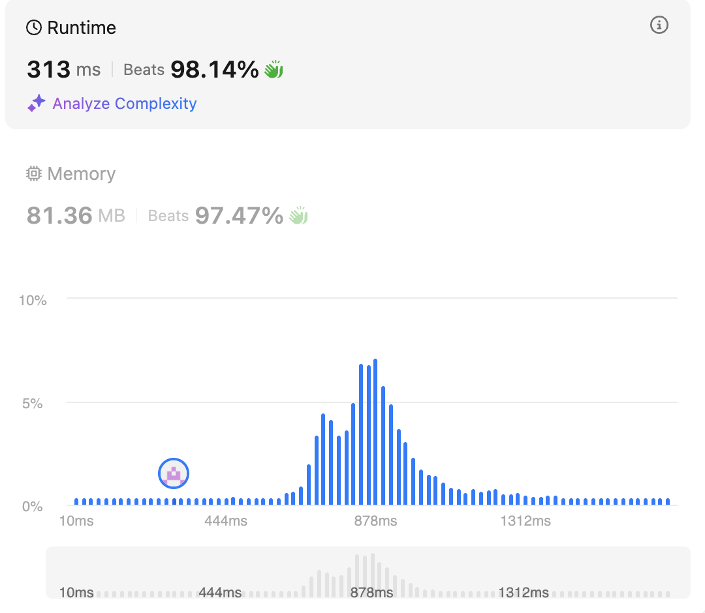
Task: Click the 81.36 MB memory value
Action: (75, 215)
